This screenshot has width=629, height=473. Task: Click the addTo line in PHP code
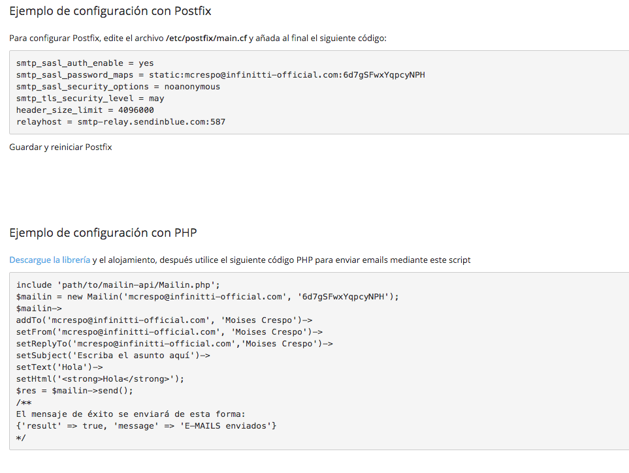[165, 320]
